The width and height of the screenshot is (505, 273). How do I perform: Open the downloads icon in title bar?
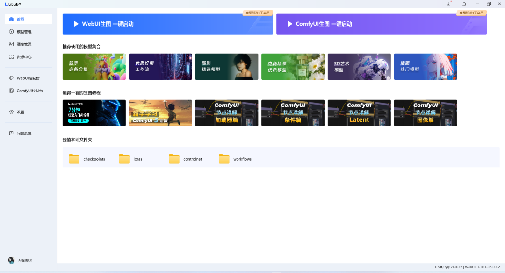pyautogui.click(x=448, y=4)
